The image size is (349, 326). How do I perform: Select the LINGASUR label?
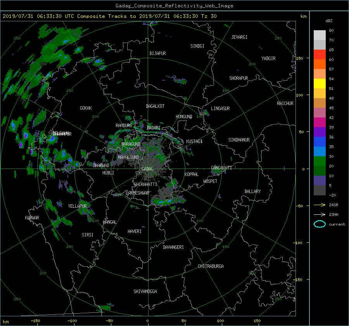(220, 109)
